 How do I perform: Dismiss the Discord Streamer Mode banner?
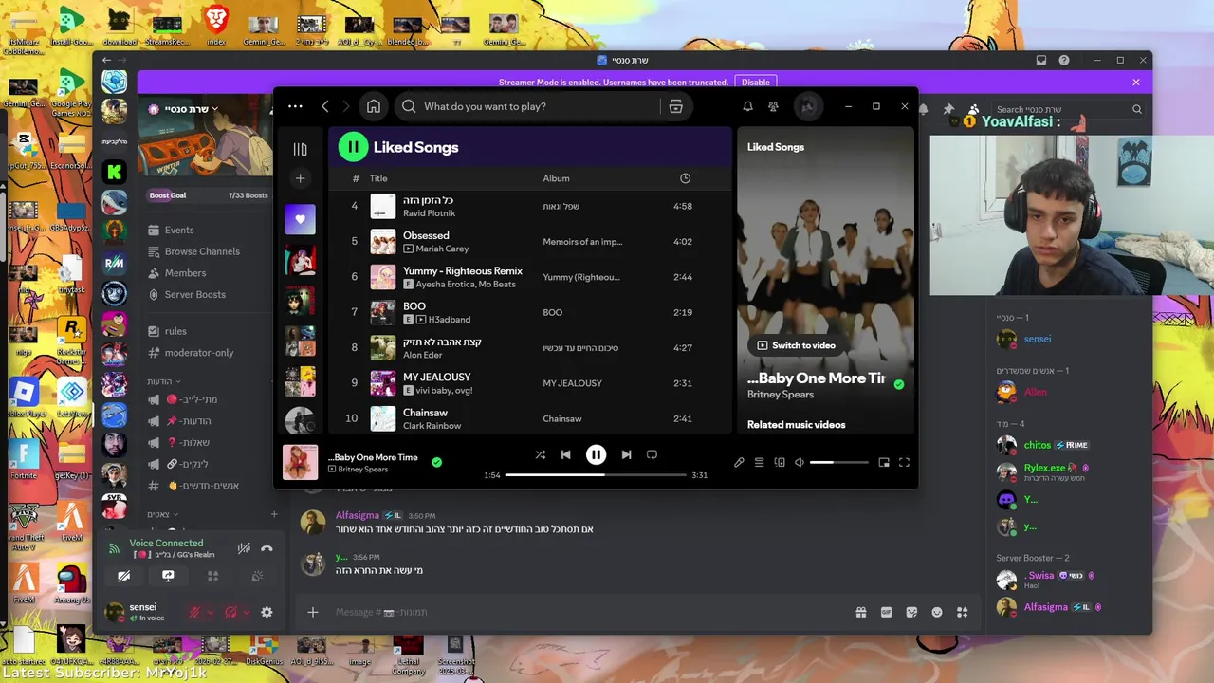point(1136,83)
